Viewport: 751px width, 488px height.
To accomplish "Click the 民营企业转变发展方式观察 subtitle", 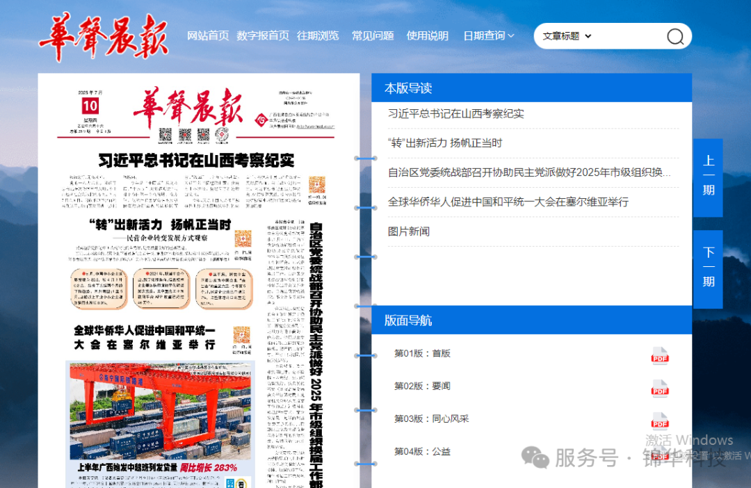I will click(161, 238).
